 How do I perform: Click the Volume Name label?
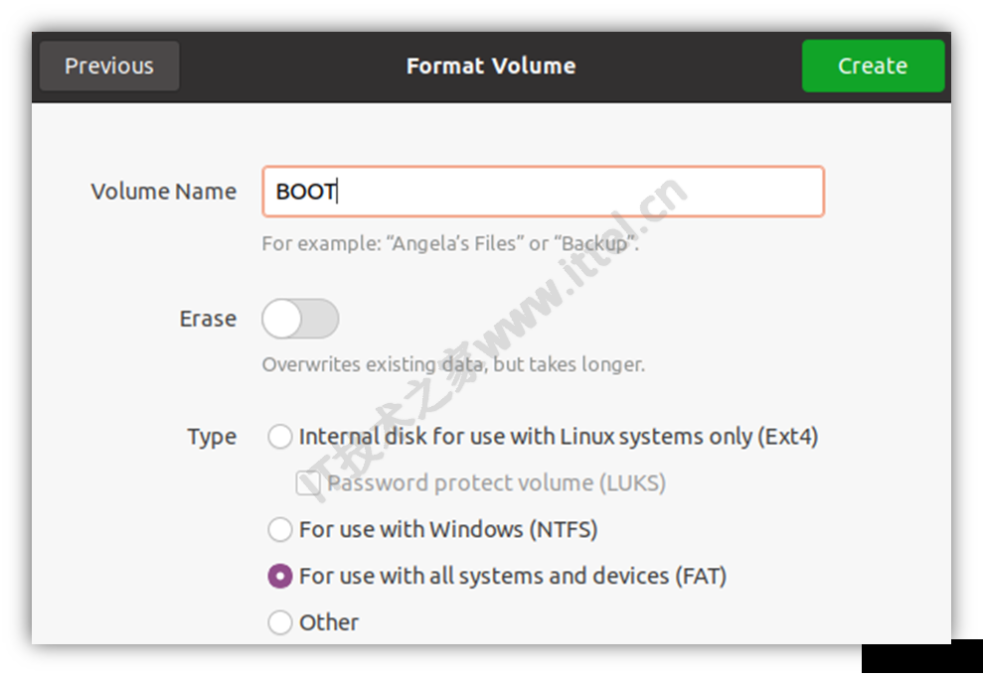[x=164, y=192]
